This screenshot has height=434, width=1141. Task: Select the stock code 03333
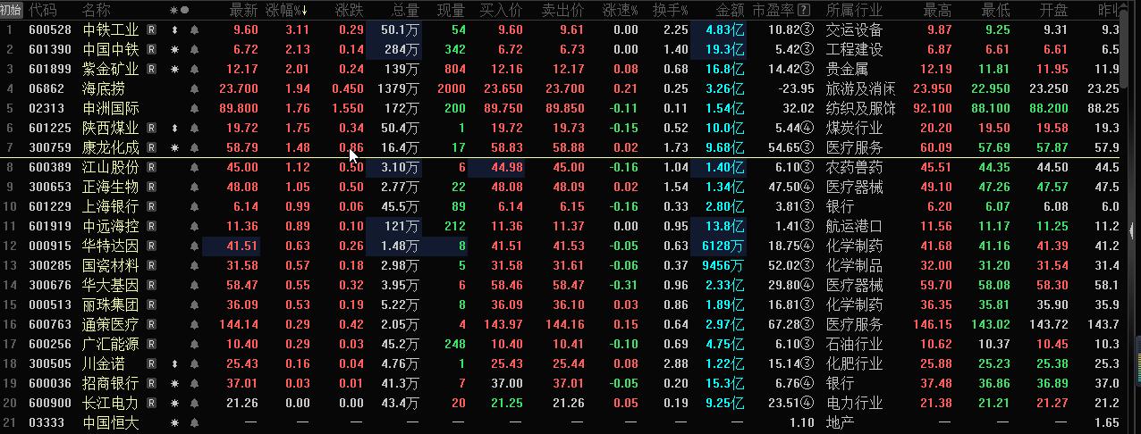[46, 423]
